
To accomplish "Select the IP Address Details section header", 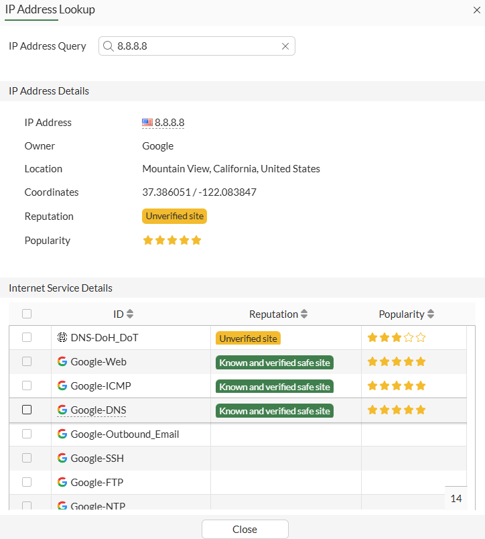I will [x=49, y=91].
